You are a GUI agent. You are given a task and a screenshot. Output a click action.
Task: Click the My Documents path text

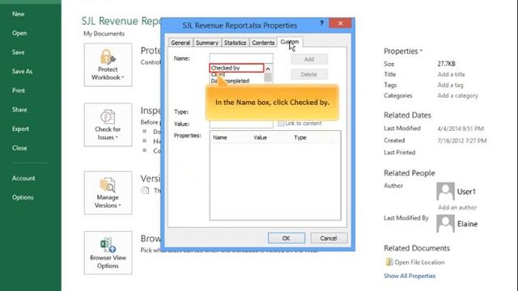click(104, 34)
